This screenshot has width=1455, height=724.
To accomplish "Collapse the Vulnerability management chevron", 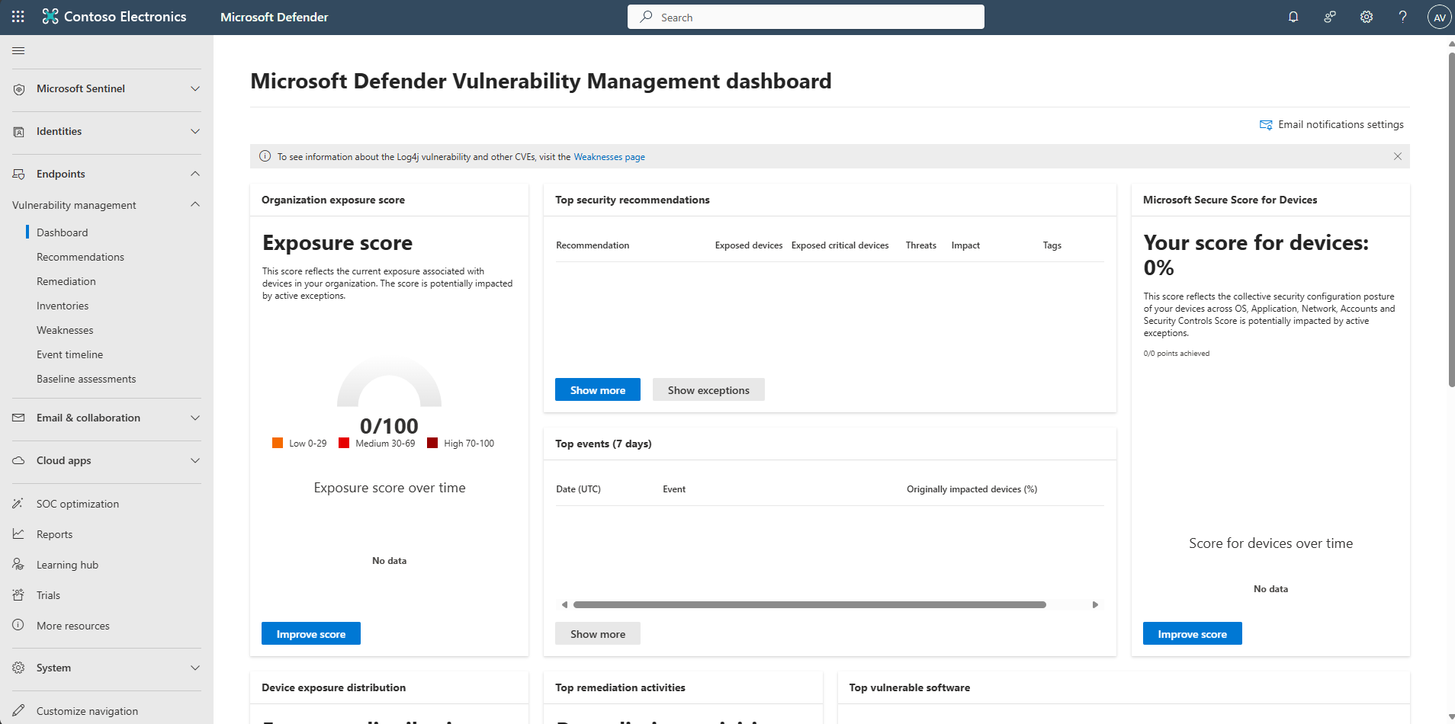I will tap(195, 204).
